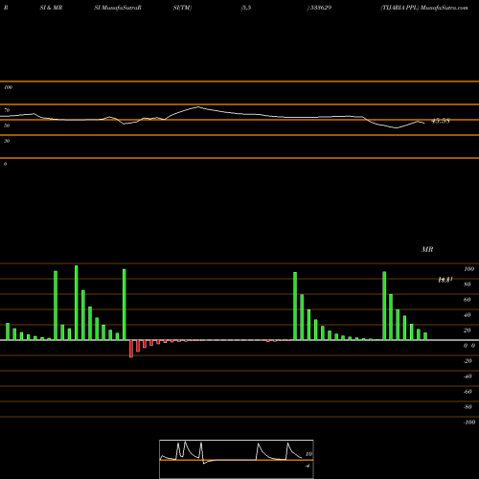This screenshot has width=479, height=479.
Task: Click the RSI axis label 30
Action: click(x=7, y=141)
